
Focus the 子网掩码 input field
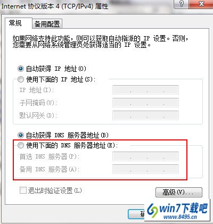pyautogui.click(x=145, y=103)
